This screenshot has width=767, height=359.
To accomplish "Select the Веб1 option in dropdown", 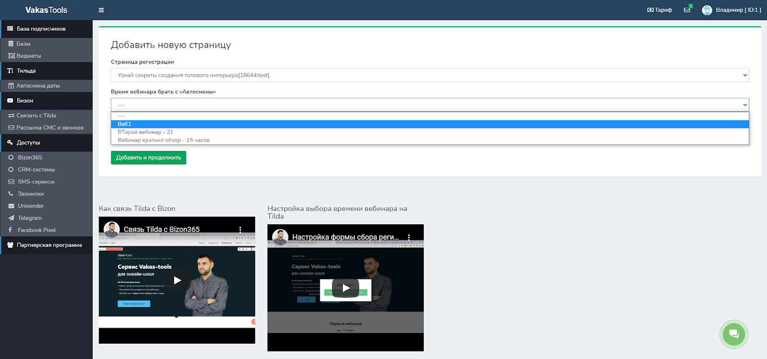I will pos(125,124).
